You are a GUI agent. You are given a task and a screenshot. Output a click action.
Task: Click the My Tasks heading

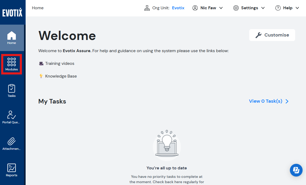[x=52, y=101]
